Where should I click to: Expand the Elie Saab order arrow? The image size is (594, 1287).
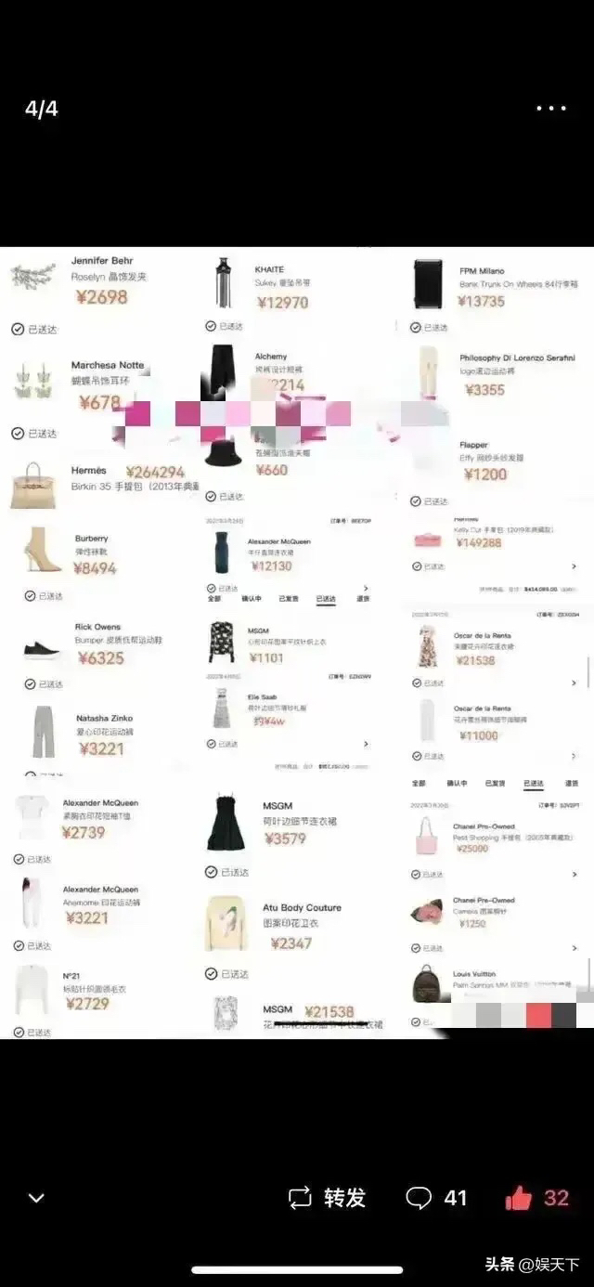pyautogui.click(x=366, y=744)
